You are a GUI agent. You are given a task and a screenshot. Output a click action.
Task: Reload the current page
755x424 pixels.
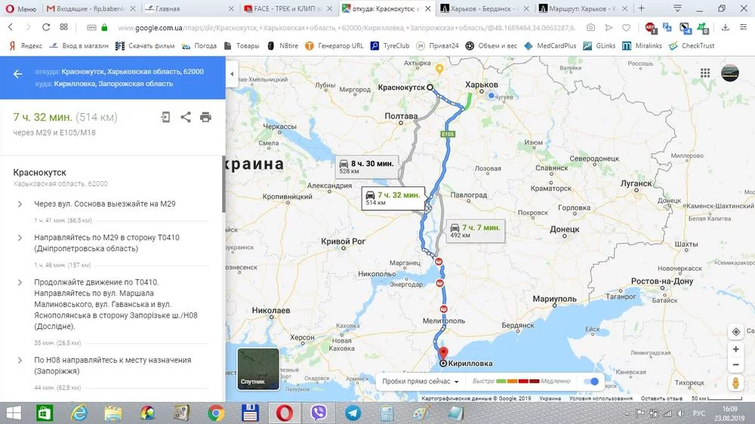tap(46, 27)
